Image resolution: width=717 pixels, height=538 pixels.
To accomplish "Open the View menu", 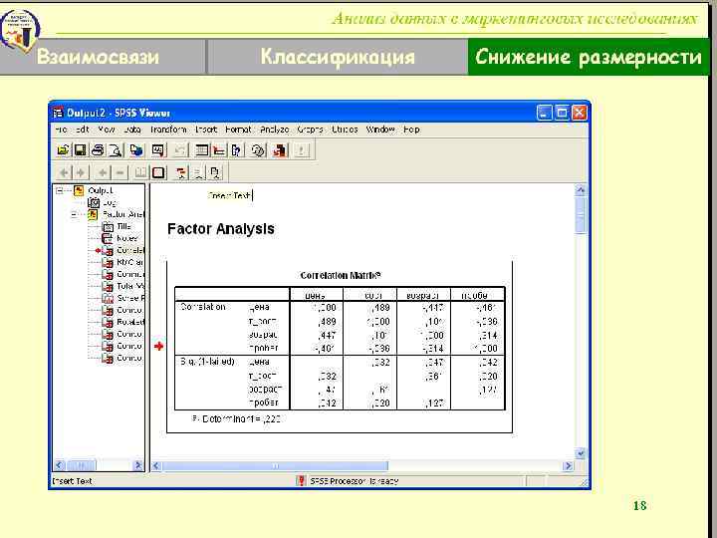I will coord(107,130).
